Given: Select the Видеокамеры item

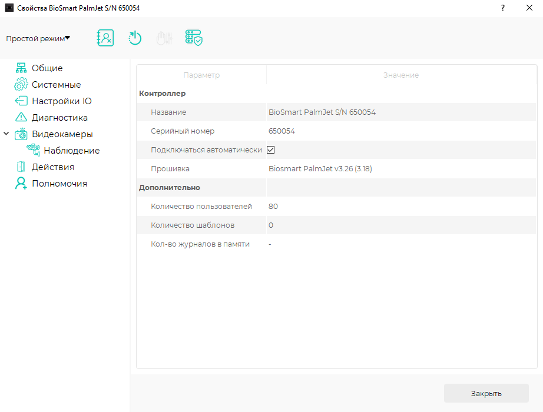Looking at the screenshot, I should pos(62,134).
